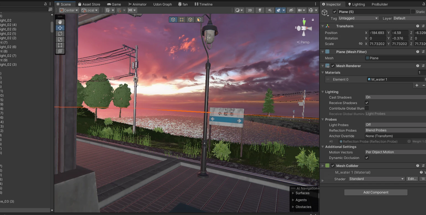This screenshot has height=215, width=426.
Task: Open the draw mode shading dropdown
Action: [x=239, y=10]
